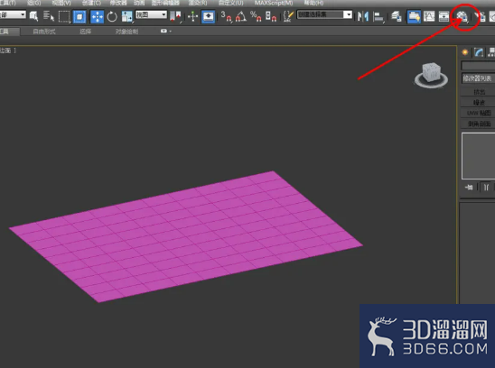Open the Material Editor from the toolbar
Screen dimensions: 495x368
click(462, 16)
